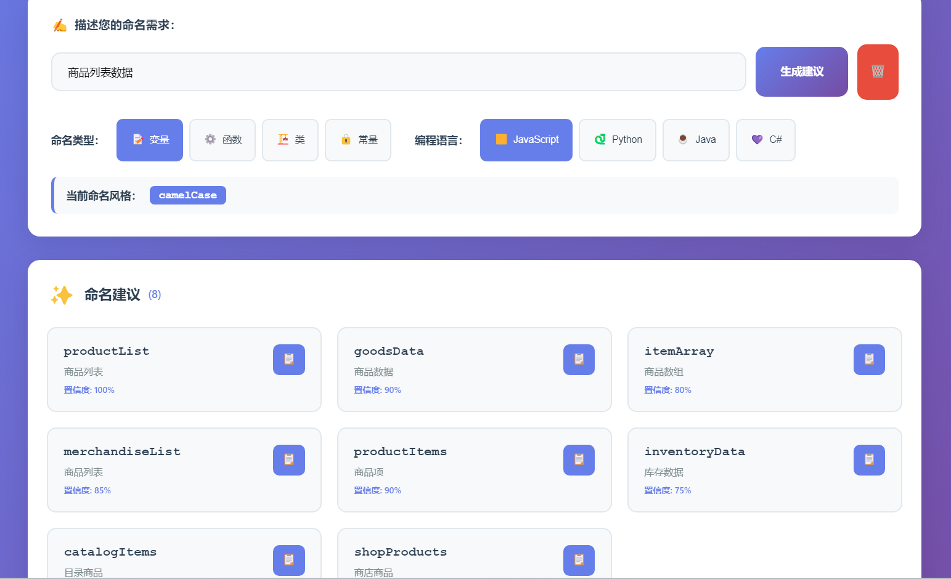Copy the catalogItems suggestion

(289, 561)
